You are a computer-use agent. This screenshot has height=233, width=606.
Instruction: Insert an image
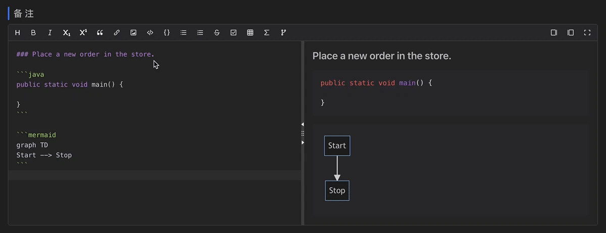coord(133,33)
